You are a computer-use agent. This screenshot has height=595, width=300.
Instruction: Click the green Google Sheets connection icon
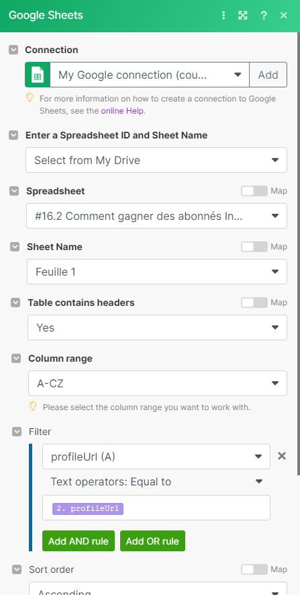(x=38, y=75)
